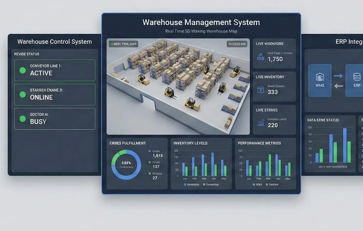This screenshot has height=231, width=363.
Task: Select the ERP database icon tile
Action: [x=356, y=80]
